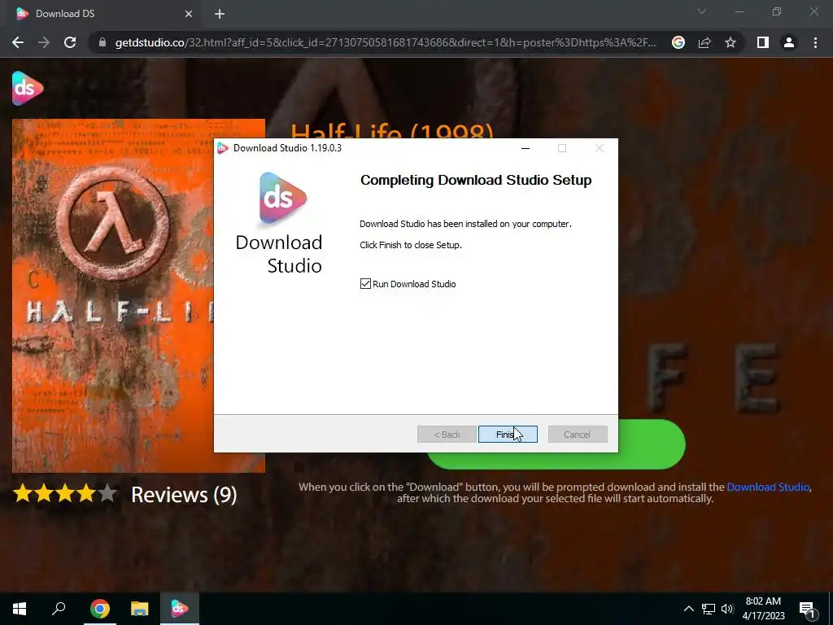
Task: Open the notification center icon
Action: tap(808, 609)
